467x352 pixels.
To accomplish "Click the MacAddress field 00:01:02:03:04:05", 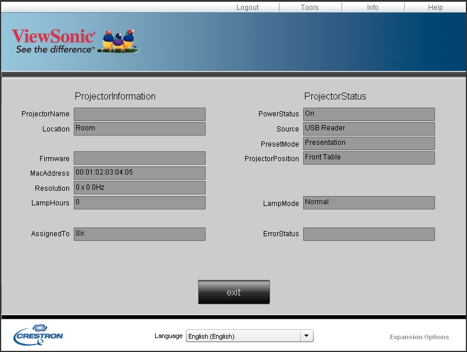I will click(x=139, y=173).
